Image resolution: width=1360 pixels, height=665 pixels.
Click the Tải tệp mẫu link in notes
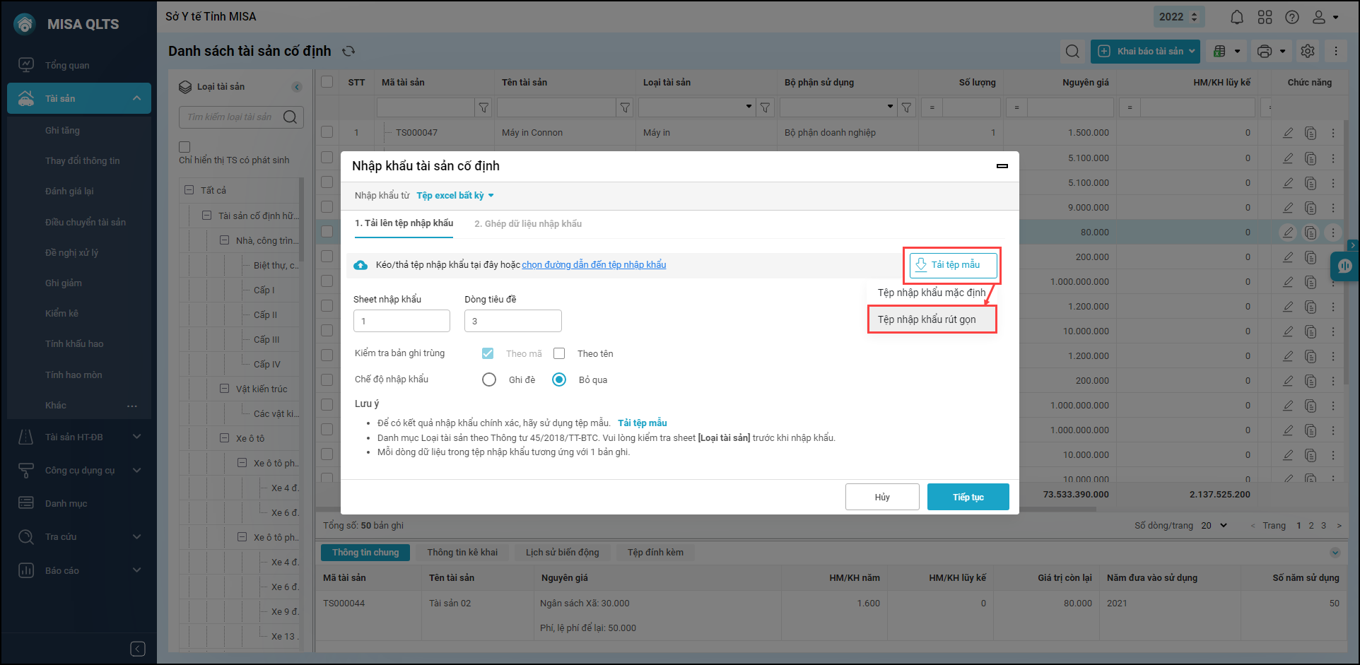coord(642,423)
